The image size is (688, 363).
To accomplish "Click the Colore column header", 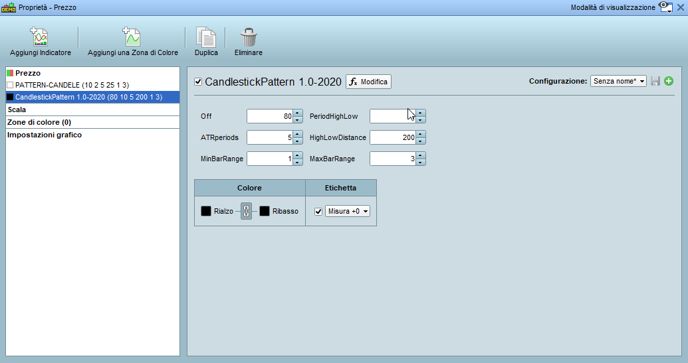I will pyautogui.click(x=250, y=188).
